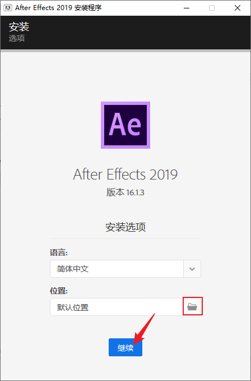This screenshot has height=381, width=251.
Task: Click the folder browse icon for install location
Action: 192,306
